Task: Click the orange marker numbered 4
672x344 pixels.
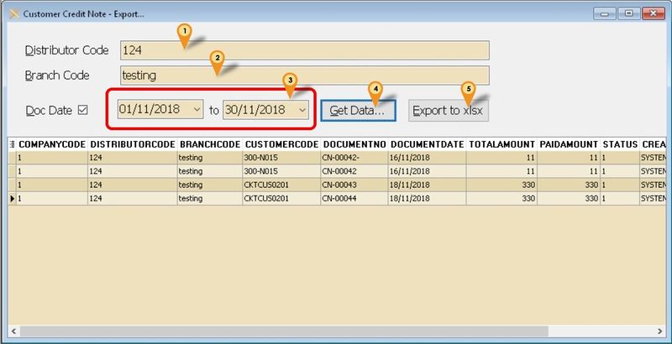Action: coord(375,89)
